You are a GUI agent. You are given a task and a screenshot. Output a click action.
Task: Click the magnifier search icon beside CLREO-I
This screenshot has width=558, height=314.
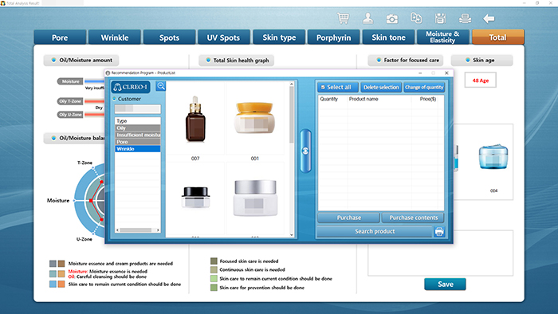click(x=161, y=86)
